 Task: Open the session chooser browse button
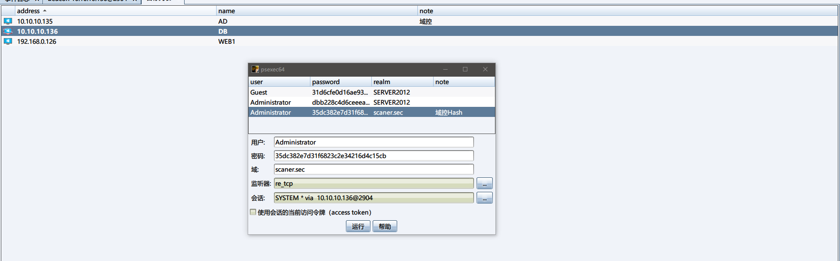[x=484, y=198]
